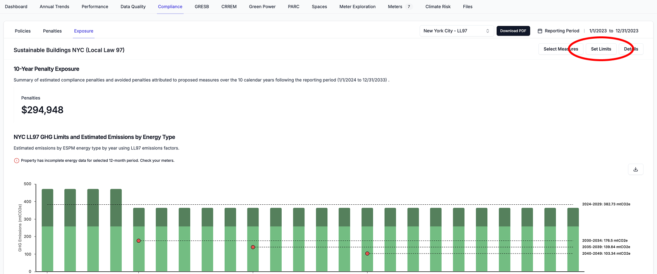The image size is (657, 274).
Task: Open the Meters tab
Action: click(395, 7)
